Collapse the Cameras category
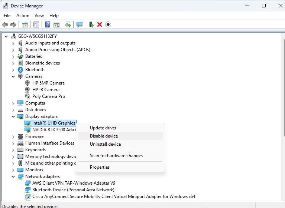Screen dimensions: 285x208 pos(13,76)
